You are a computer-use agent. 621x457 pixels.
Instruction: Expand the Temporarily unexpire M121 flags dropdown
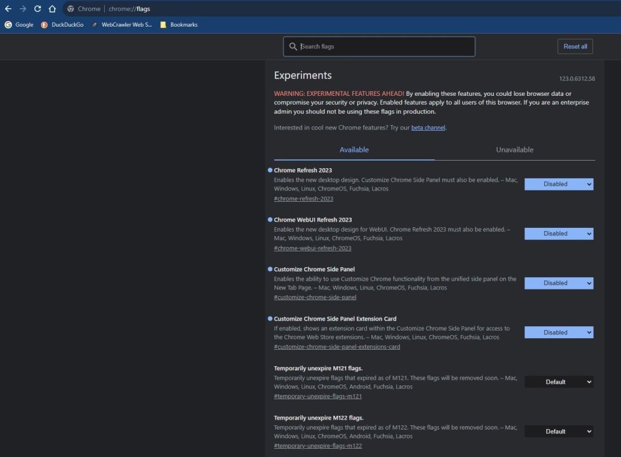[x=559, y=382]
